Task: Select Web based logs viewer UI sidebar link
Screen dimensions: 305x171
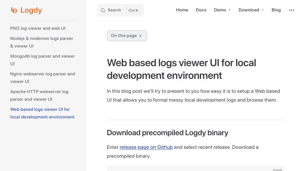Action: pos(42,113)
